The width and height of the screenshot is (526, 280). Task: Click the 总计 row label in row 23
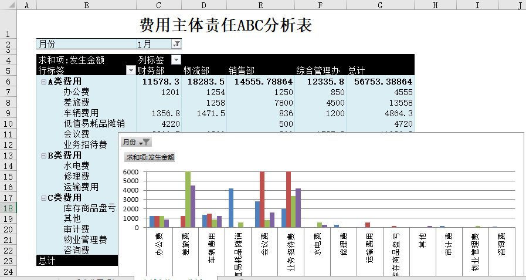47,261
